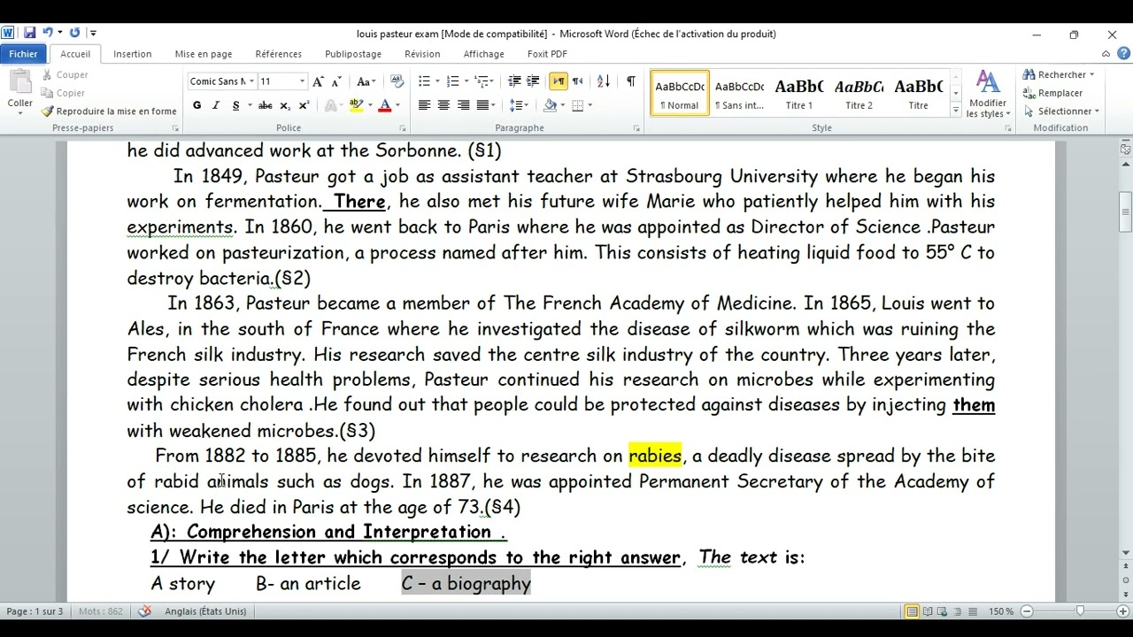Toggle underline S formatting
1133x637 pixels.
(x=235, y=105)
